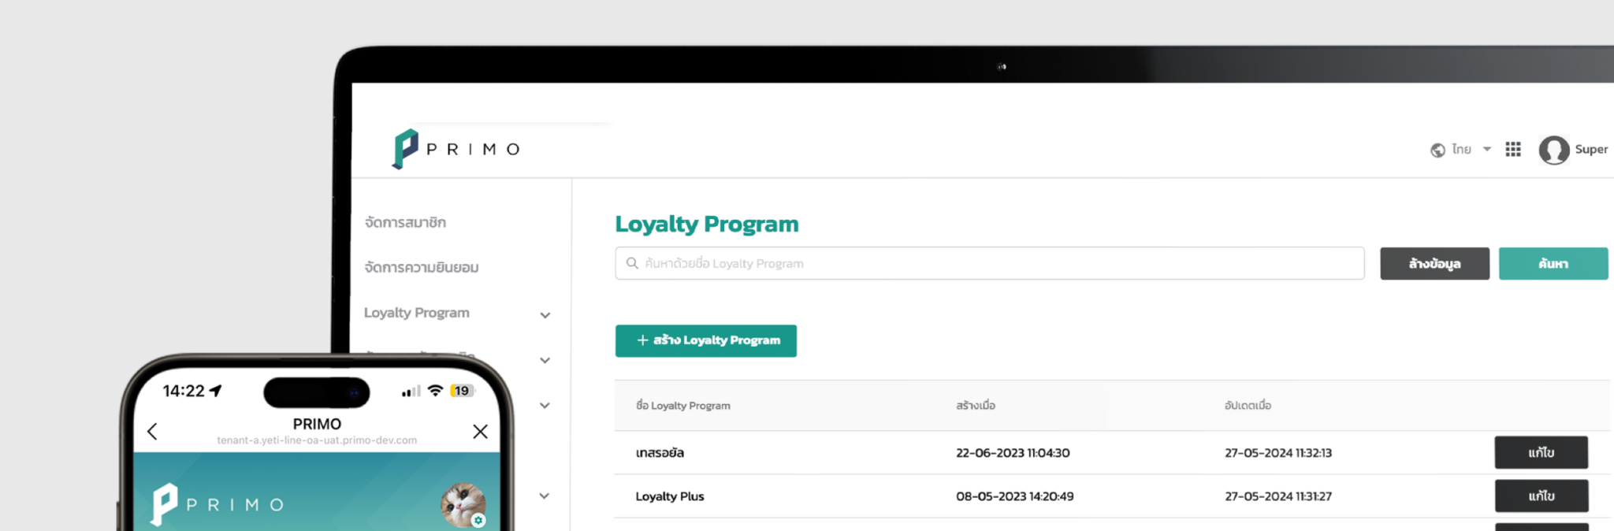Tap the PRIMO logo on phone banner

[218, 504]
